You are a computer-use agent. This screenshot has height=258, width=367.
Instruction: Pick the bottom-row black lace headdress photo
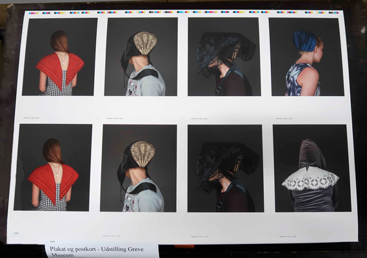point(226,168)
